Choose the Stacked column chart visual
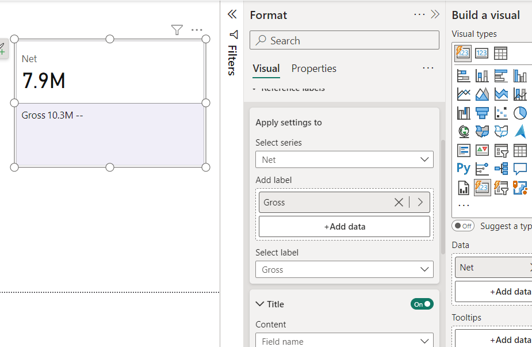 482,76
